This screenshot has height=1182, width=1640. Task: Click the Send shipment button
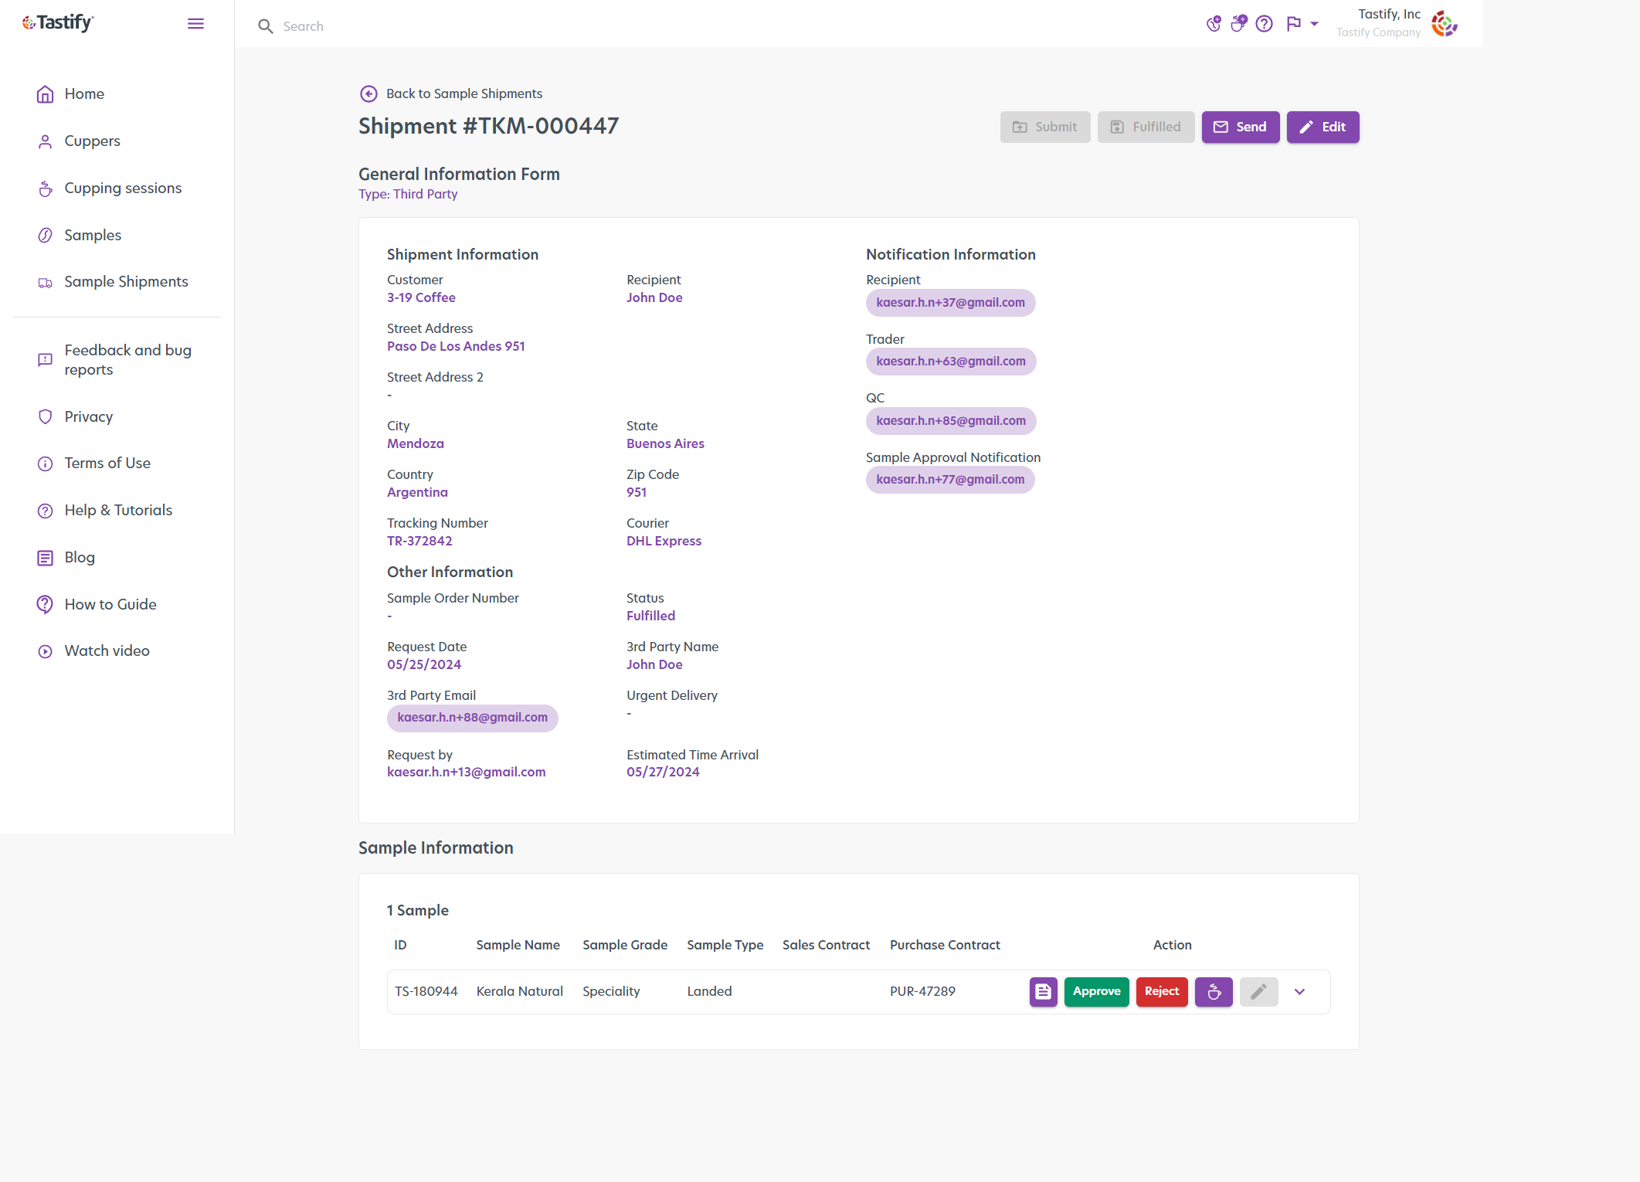[x=1241, y=127]
